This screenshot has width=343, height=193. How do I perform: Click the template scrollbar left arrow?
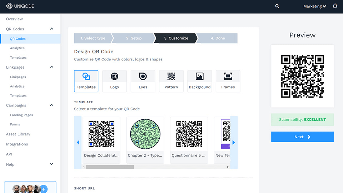[x=84, y=167]
